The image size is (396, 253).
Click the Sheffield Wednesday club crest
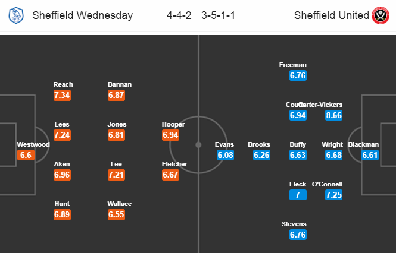click(16, 15)
